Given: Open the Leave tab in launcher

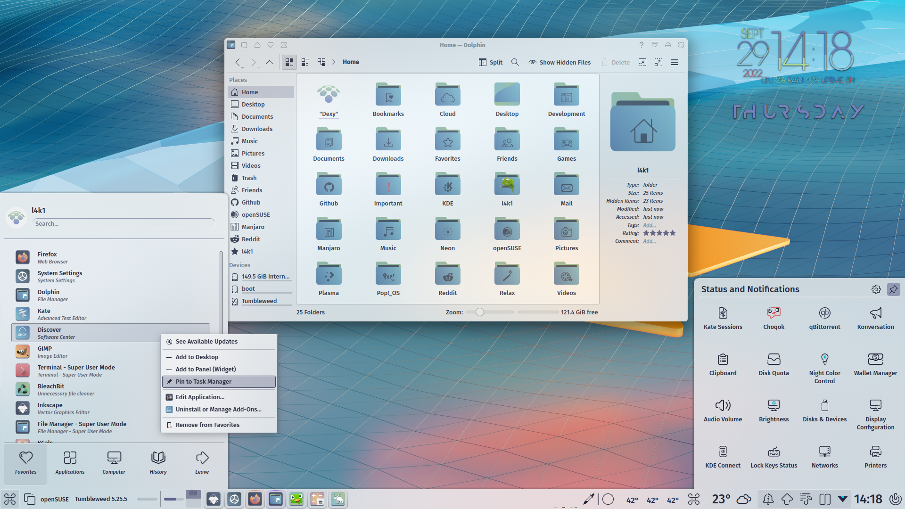Looking at the screenshot, I should (202, 463).
